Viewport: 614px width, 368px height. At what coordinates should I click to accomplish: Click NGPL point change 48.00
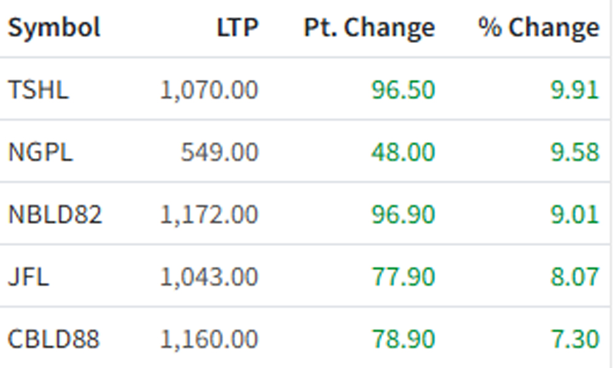click(x=403, y=151)
